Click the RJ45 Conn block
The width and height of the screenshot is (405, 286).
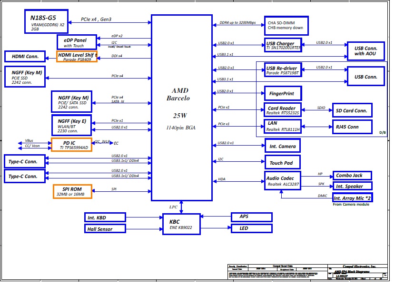pos(352,127)
